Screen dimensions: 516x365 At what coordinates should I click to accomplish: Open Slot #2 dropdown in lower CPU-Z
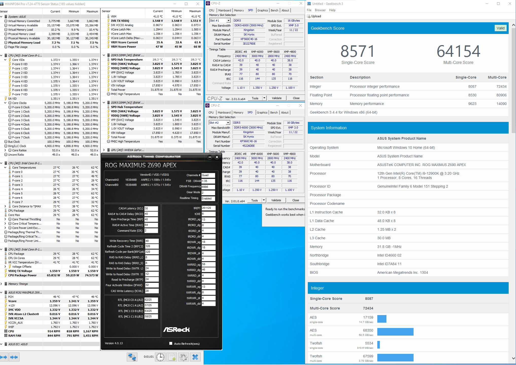point(228,123)
